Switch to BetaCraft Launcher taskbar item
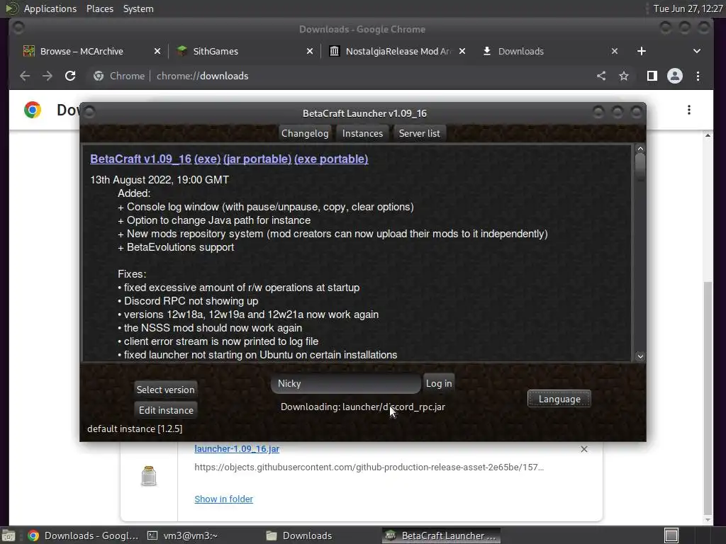 [441, 535]
